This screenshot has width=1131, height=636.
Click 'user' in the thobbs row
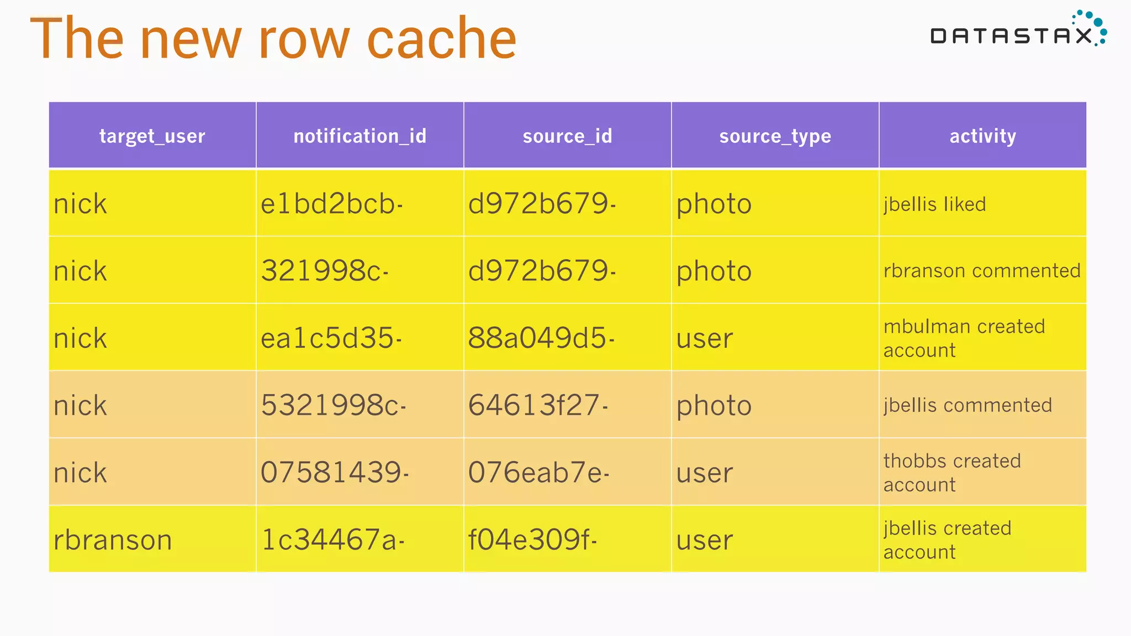click(705, 474)
